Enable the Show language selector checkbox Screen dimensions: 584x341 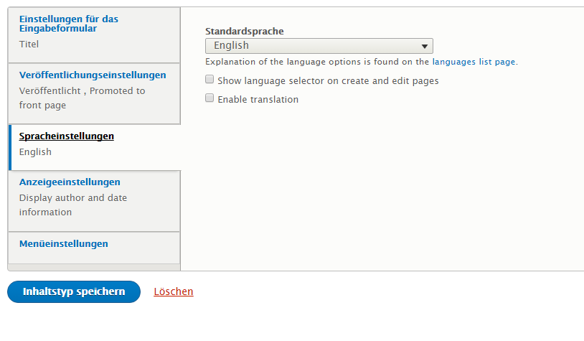click(210, 80)
